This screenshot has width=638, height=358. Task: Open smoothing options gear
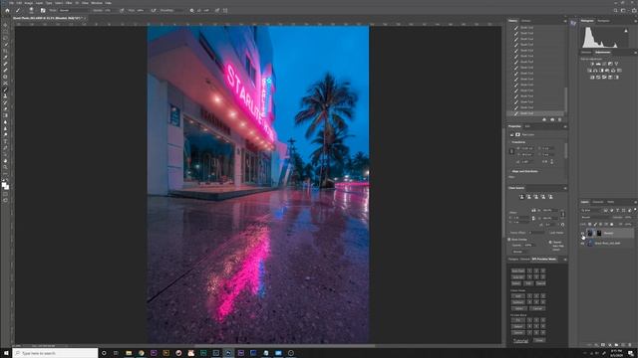coord(191,11)
